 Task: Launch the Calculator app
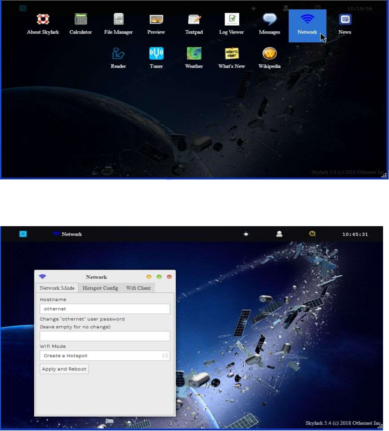click(81, 24)
